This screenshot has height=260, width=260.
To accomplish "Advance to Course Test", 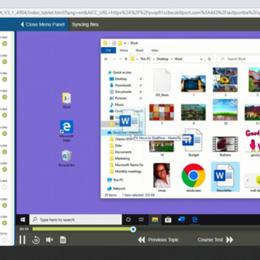I will 215,240.
